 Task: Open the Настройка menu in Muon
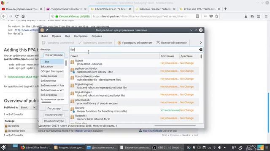point(81,36)
